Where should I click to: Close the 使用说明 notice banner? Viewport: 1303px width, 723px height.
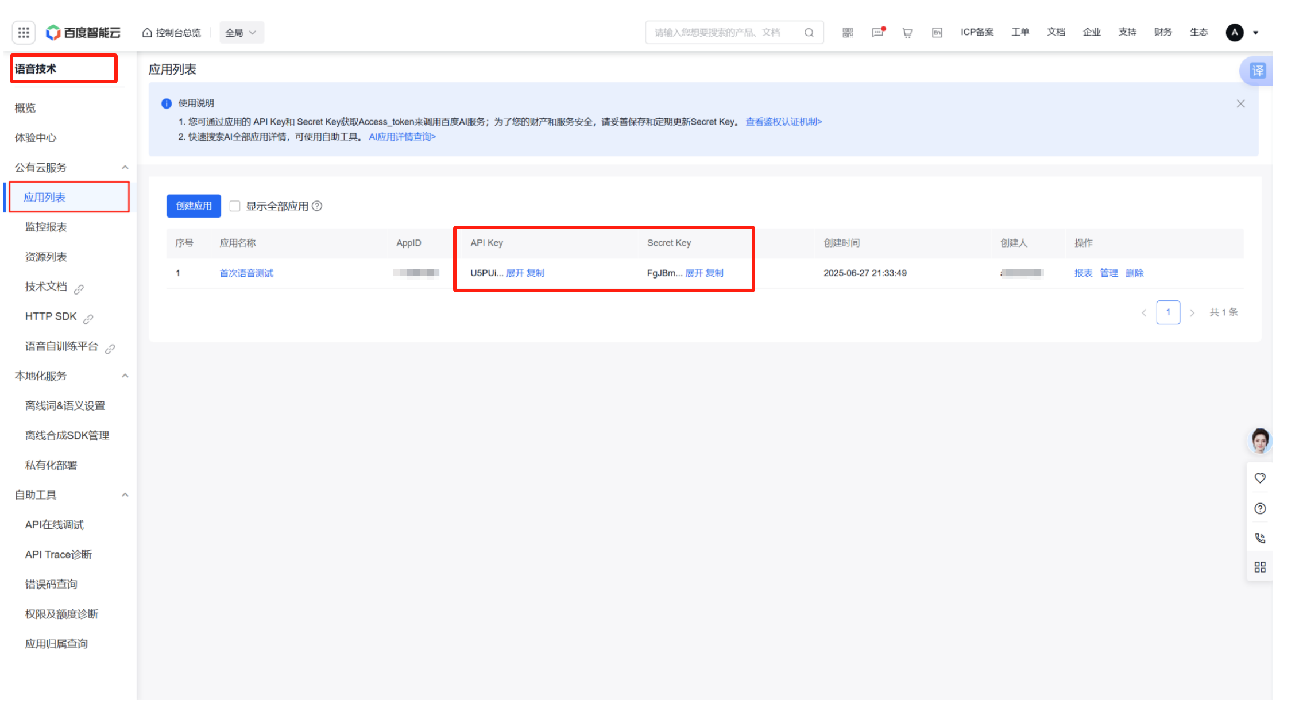tap(1240, 103)
